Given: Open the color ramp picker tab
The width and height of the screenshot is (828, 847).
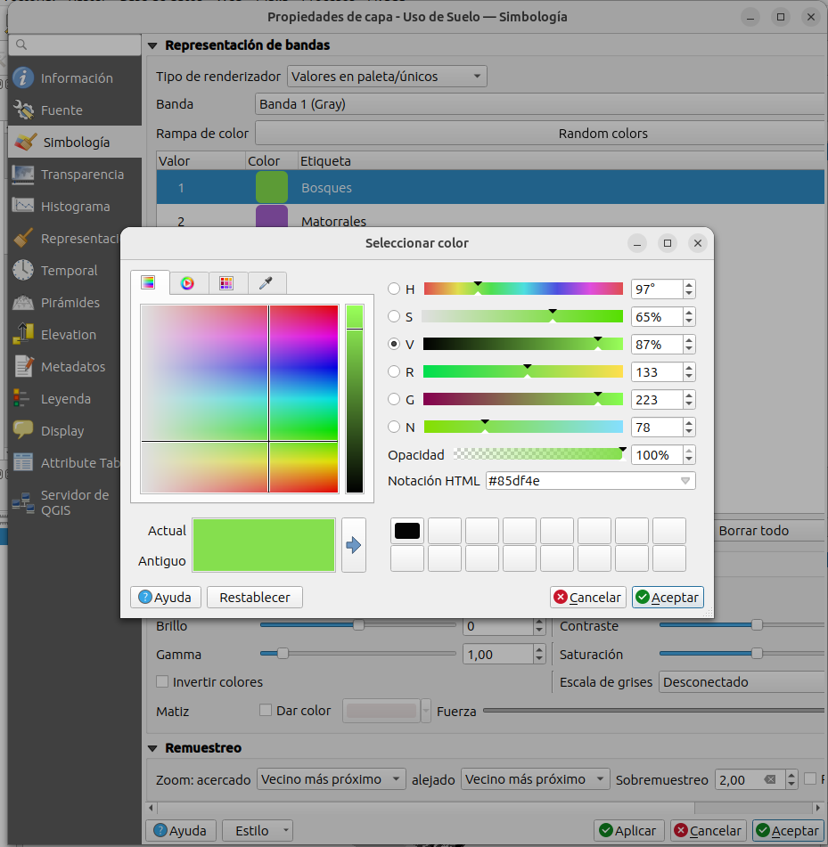Looking at the screenshot, I should (148, 283).
